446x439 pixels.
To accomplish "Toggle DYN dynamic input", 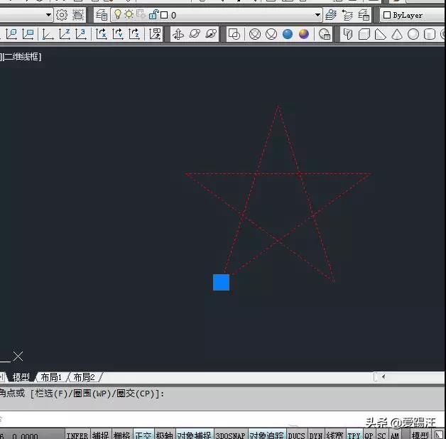I will 316,435.
